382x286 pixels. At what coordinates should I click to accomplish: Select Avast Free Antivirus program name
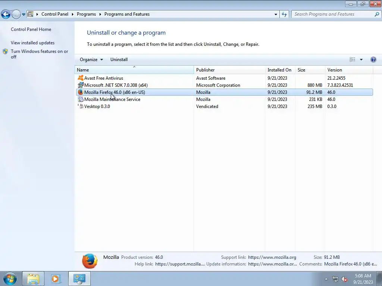[104, 78]
